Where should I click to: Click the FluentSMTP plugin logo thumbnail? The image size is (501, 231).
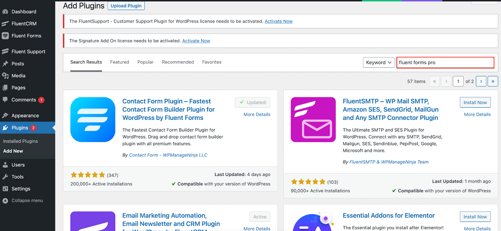coord(313,120)
